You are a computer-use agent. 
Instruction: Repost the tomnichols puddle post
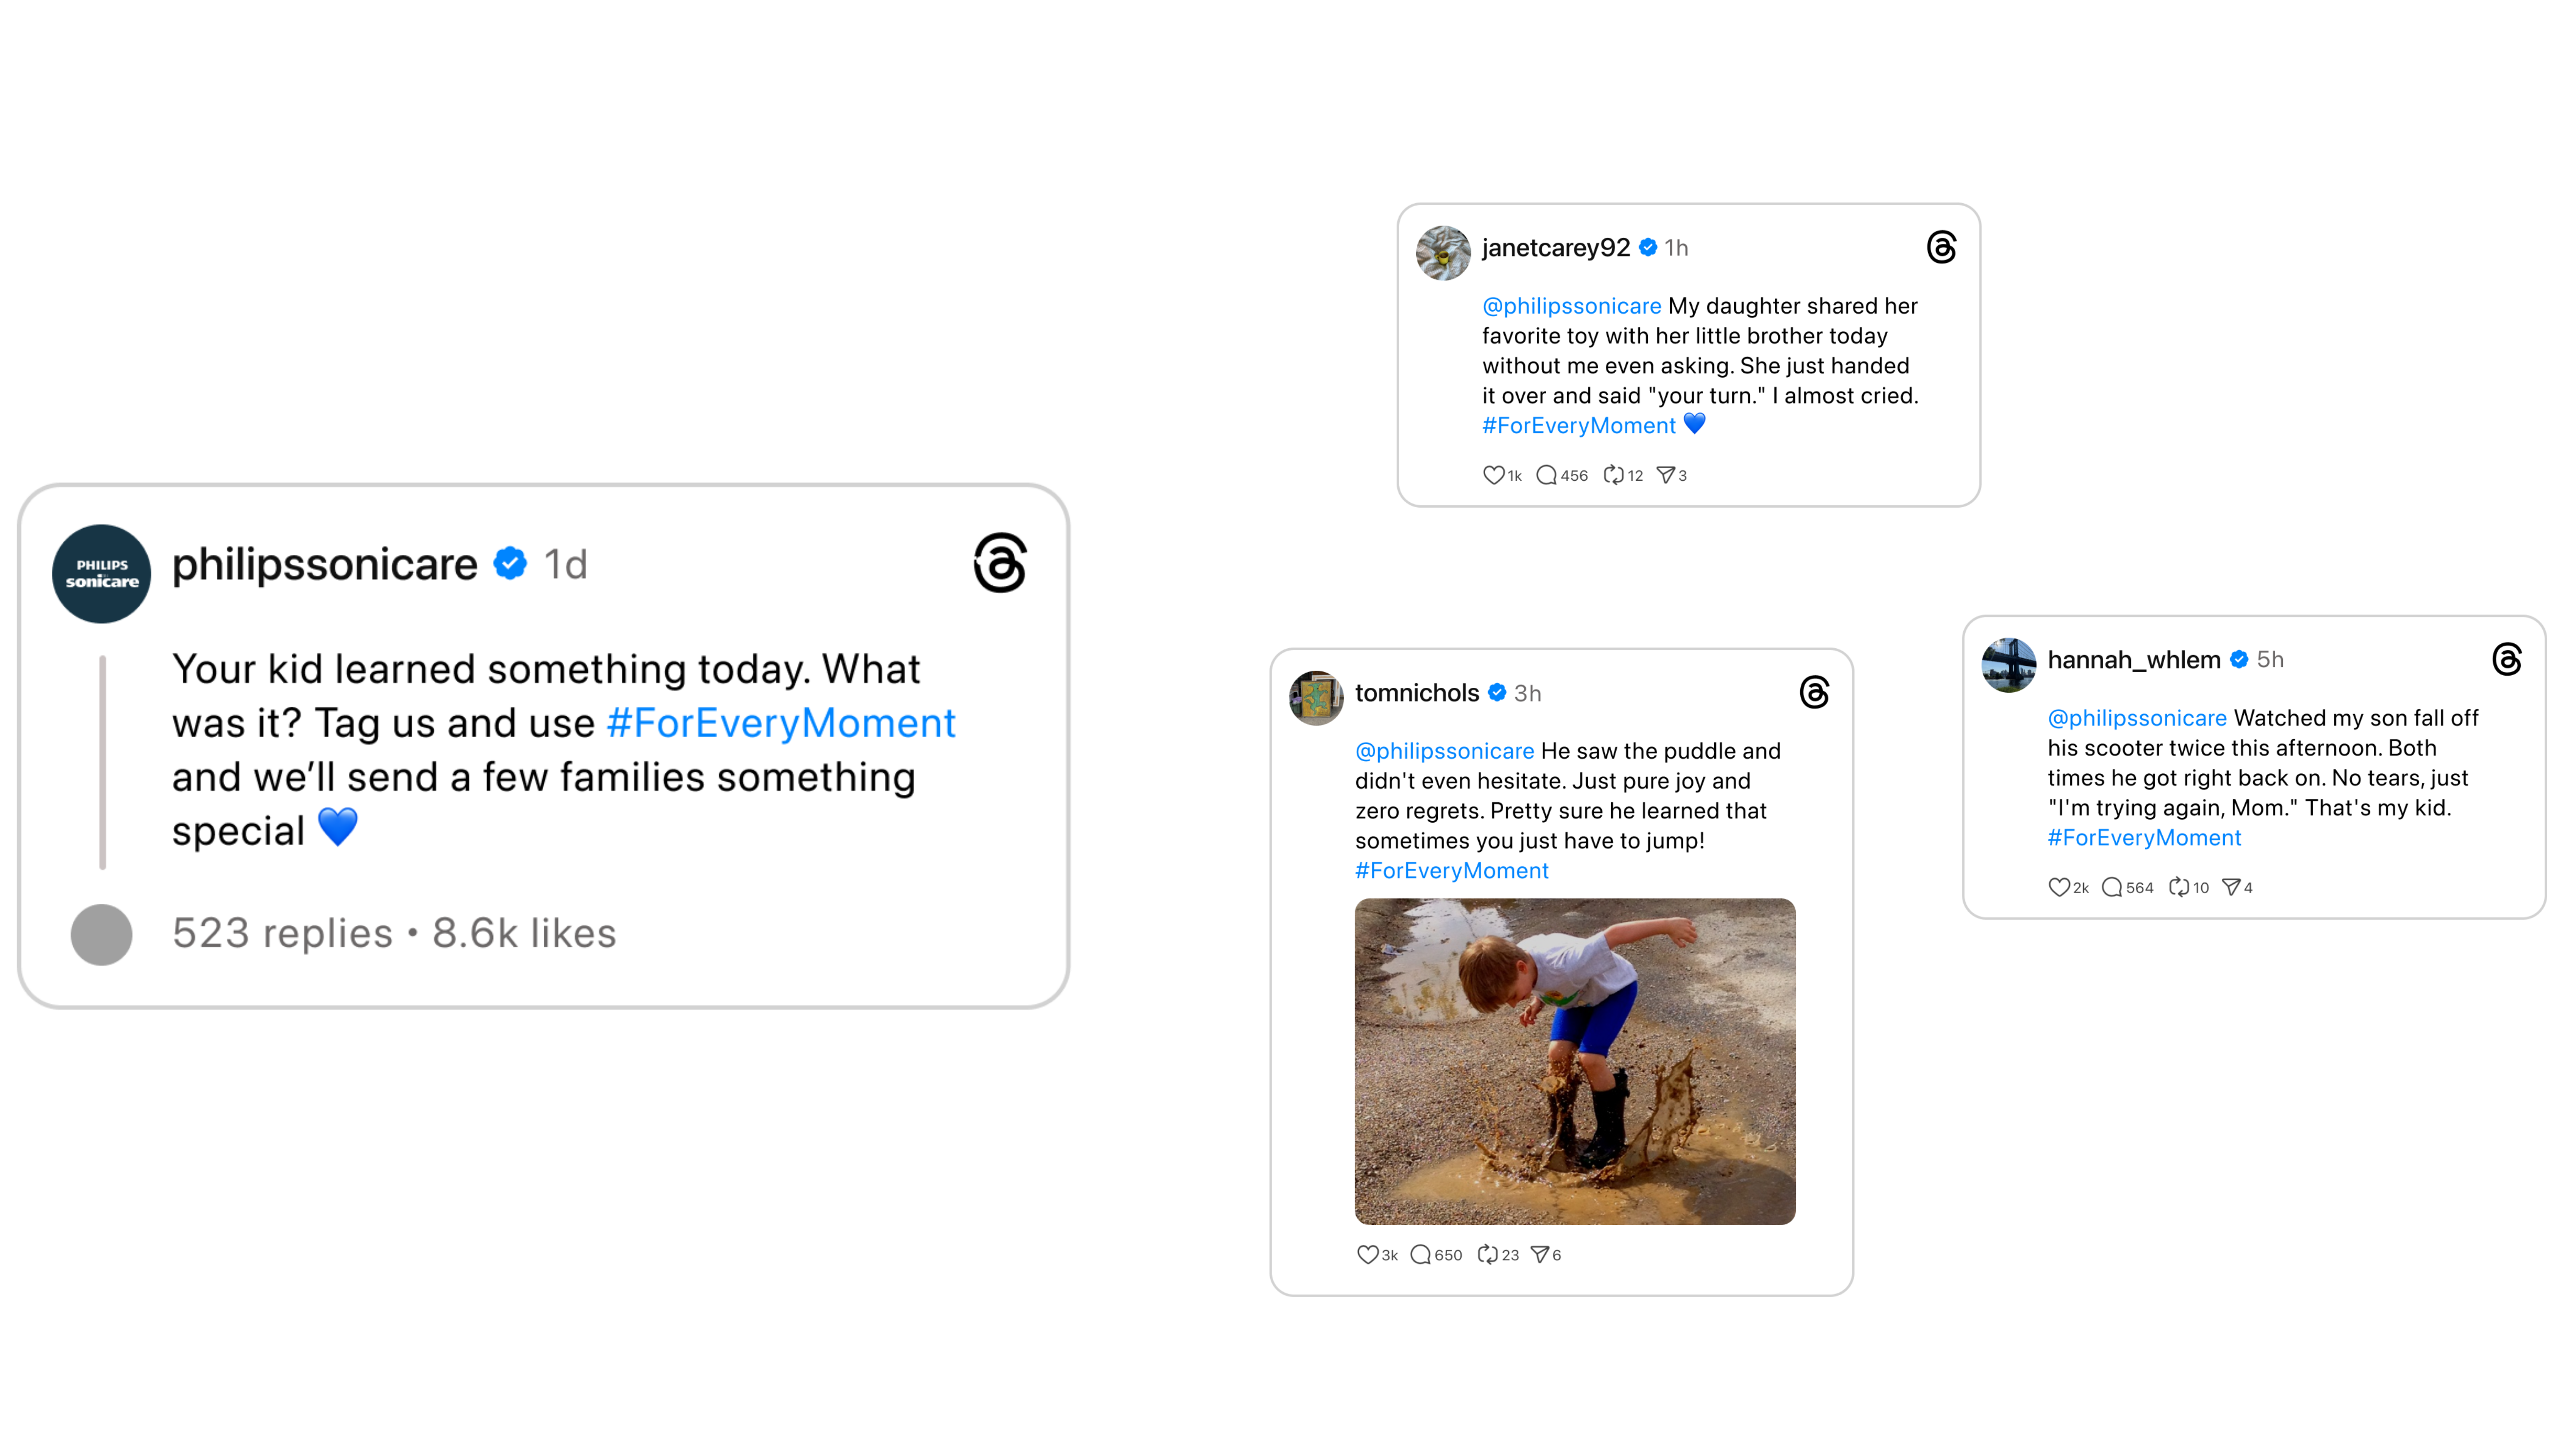pos(1487,1254)
